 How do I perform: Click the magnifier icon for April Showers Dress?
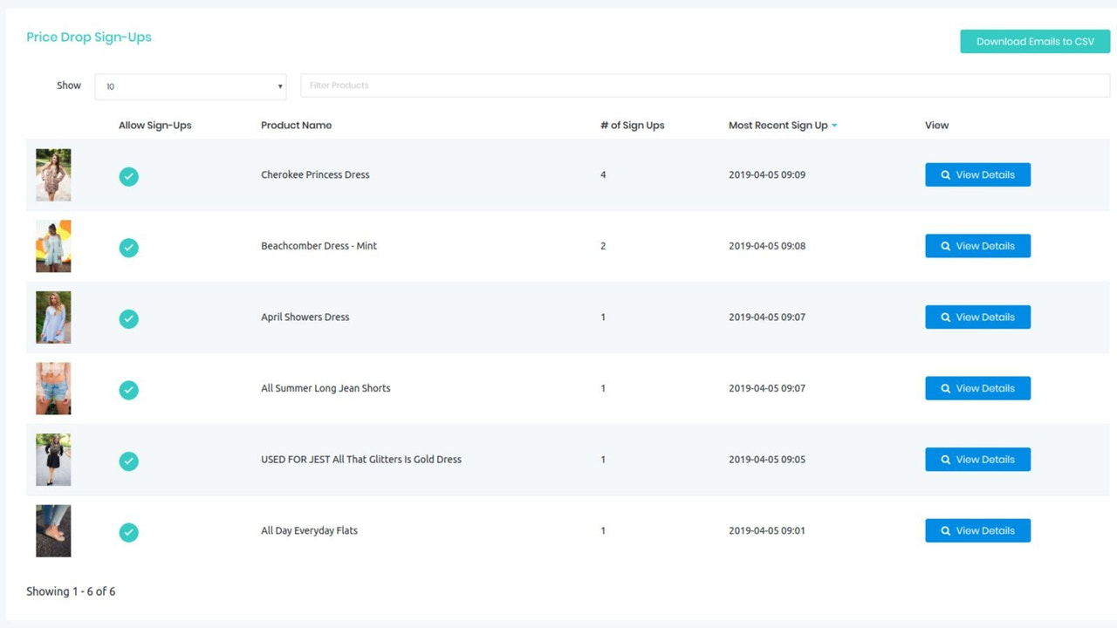coord(945,317)
